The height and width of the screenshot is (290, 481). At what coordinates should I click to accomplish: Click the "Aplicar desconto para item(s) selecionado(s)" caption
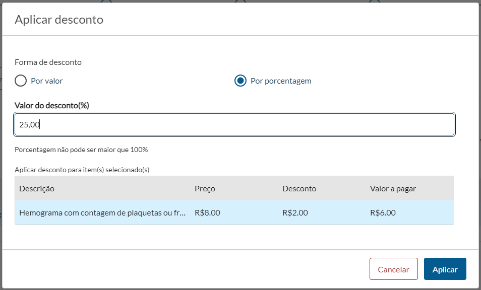tap(82, 170)
